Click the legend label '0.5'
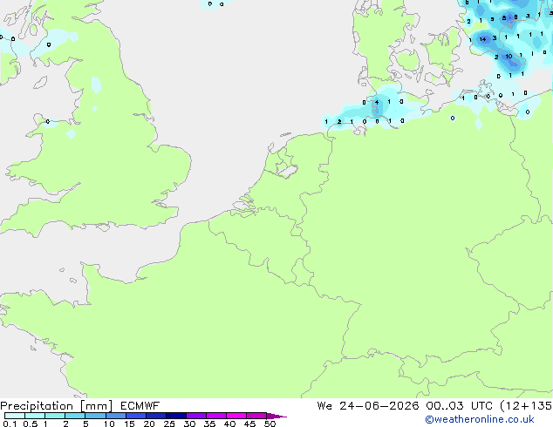 [x=31, y=424]
